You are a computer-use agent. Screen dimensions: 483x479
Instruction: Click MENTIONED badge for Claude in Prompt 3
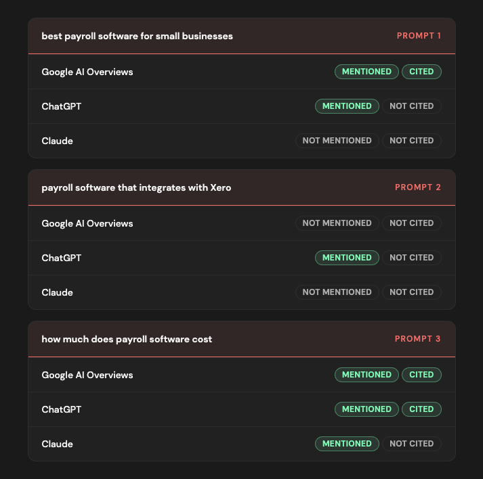(x=347, y=444)
